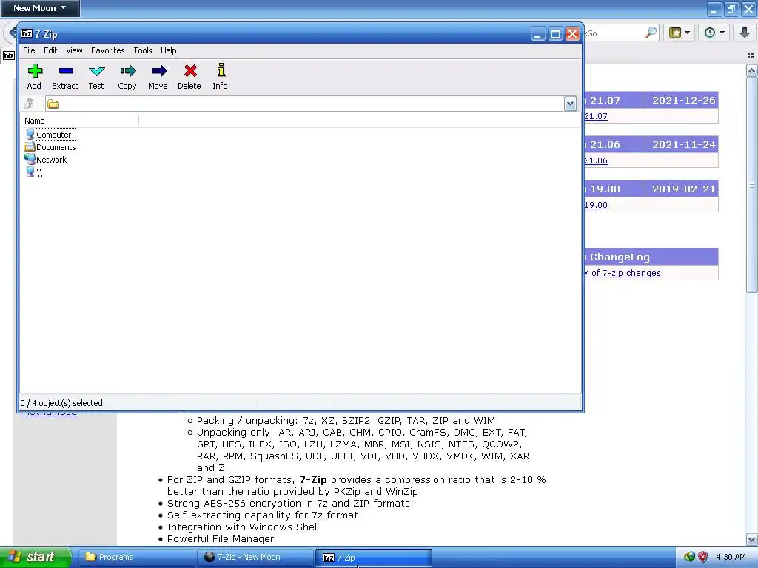Open the browser bookmarks star button

(680, 33)
